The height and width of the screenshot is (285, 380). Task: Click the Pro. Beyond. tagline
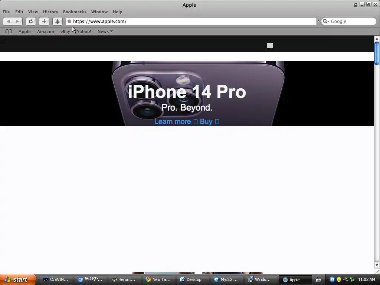187,107
